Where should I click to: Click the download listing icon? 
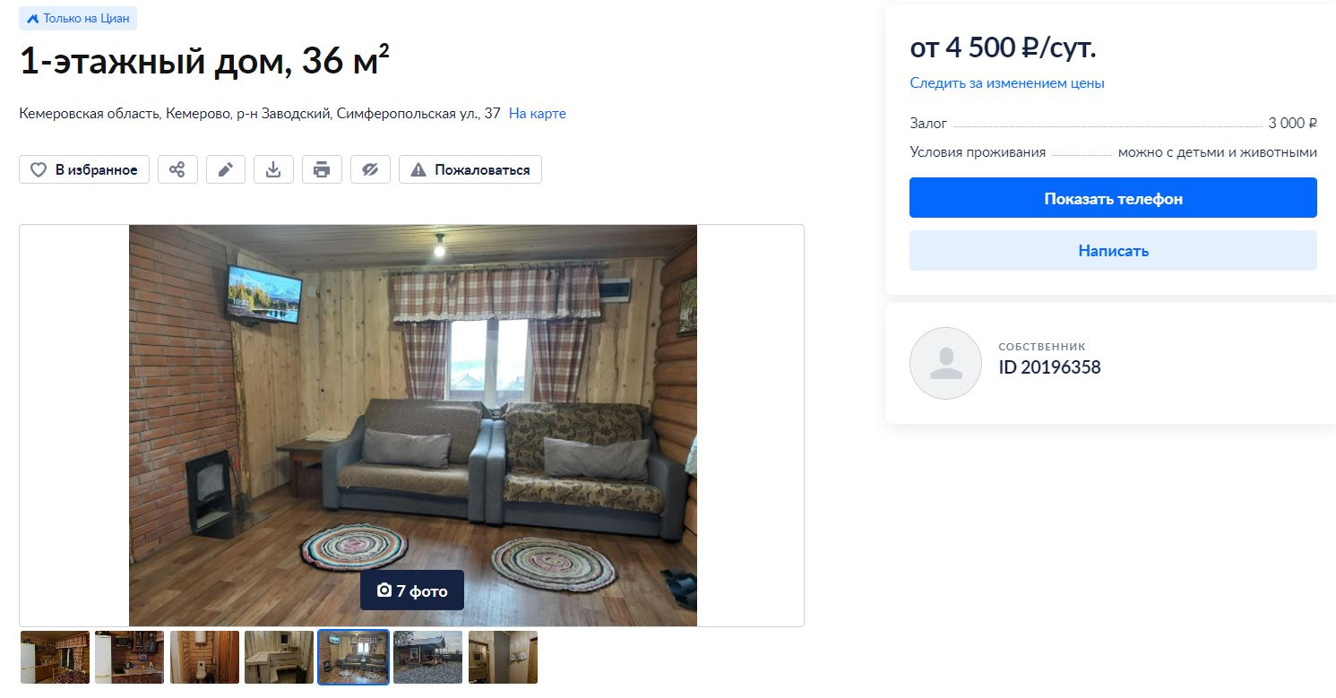click(x=273, y=169)
